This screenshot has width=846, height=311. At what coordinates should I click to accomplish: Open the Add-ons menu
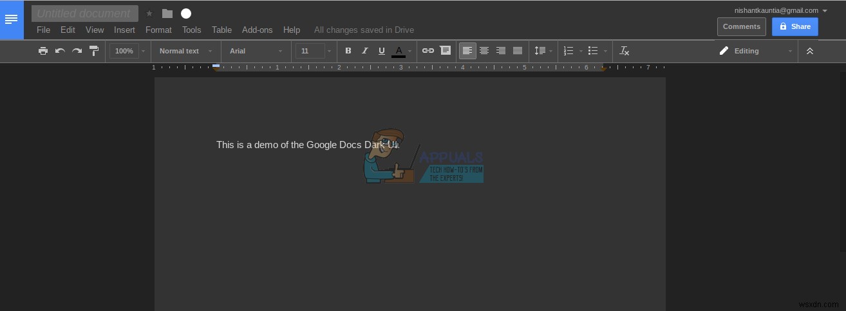click(257, 30)
